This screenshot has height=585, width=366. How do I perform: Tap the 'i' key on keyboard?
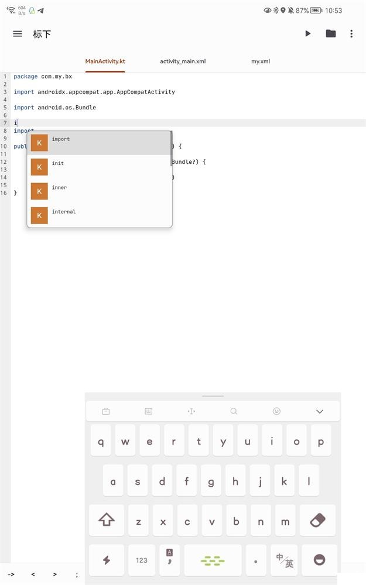272,441
